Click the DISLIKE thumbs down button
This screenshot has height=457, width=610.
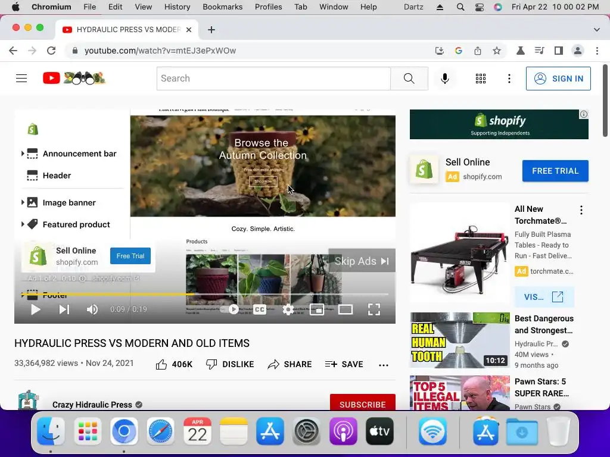pyautogui.click(x=230, y=365)
